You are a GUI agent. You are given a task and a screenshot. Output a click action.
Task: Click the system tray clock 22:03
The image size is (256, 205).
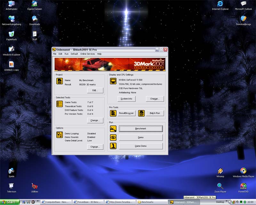(251, 202)
